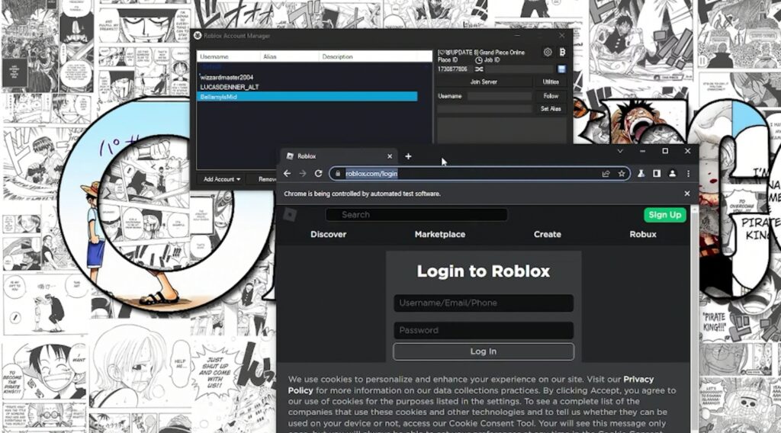Click the description text area in Account Manager
The height and width of the screenshot is (433, 781).
pyautogui.click(x=502, y=130)
